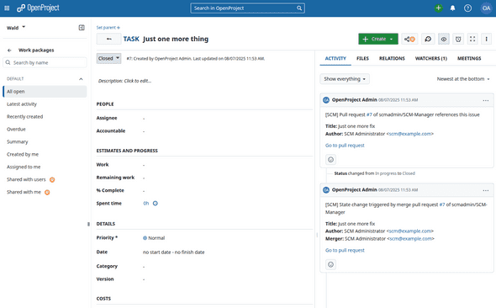The height and width of the screenshot is (308, 496).
Task: Click the Set parent link
Action: point(108,28)
